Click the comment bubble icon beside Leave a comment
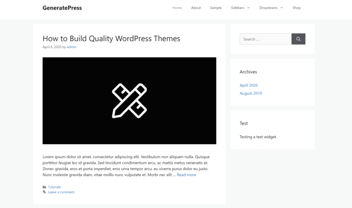The height and width of the screenshot is (208, 352). (44, 192)
